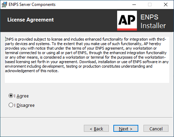The height and width of the screenshot is (137, 174).
Task: Click the Next > button
Action: click(126, 128)
